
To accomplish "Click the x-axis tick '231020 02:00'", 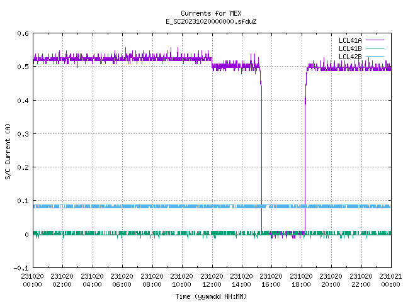I will point(62,281).
